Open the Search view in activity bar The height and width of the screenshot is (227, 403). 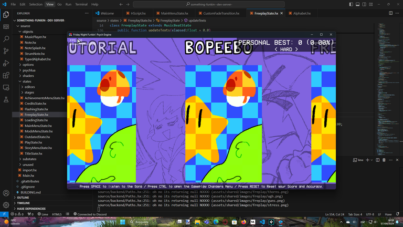tap(6, 39)
